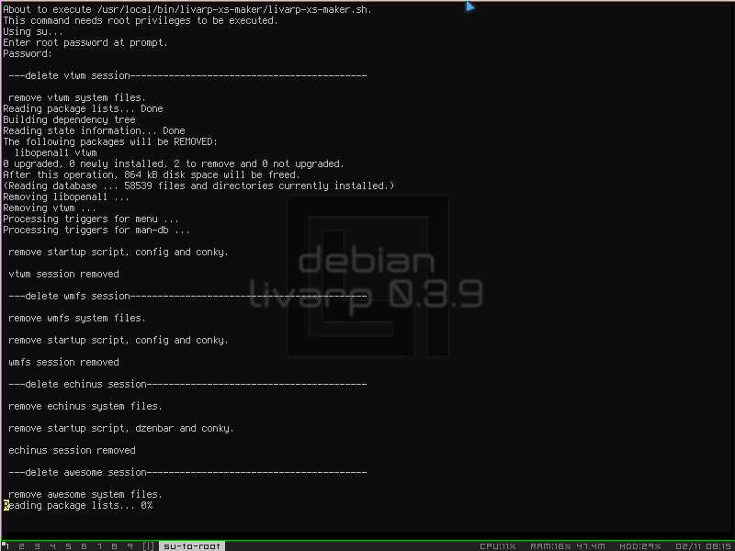Click 'remove startup script, dzenbar and conky.' line
Image resolution: width=735 pixels, height=551 pixels.
[121, 428]
